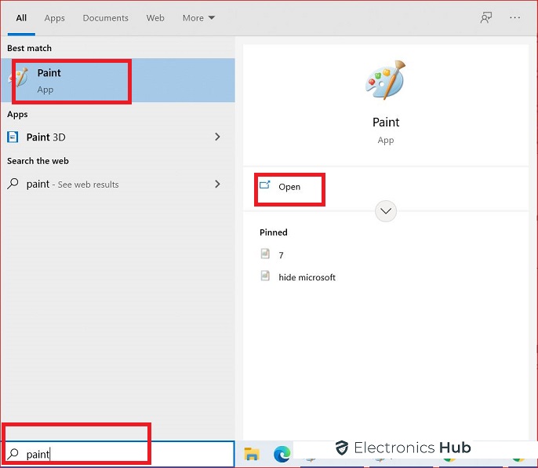Expand the web results chevron arrow
This screenshot has width=538, height=468.
coord(217,185)
